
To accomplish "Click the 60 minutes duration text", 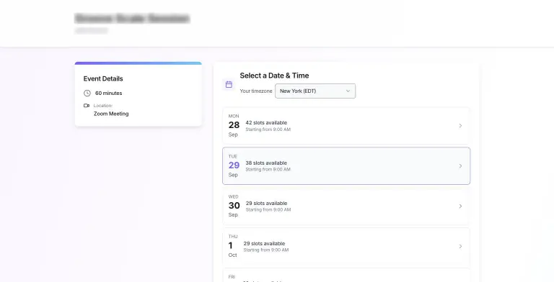I will point(108,93).
